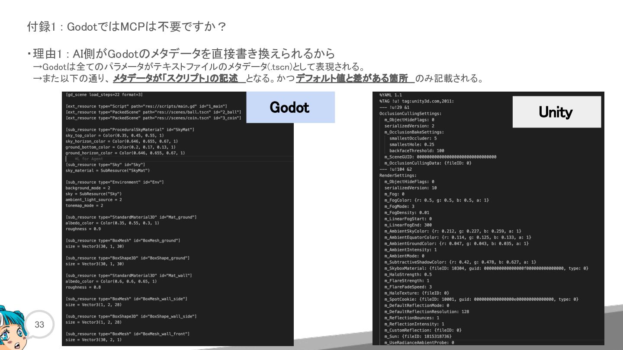Click the StandardMaterial3D line with id "Mat_wall"
Viewport: 623px width, 350px height.
pos(129,276)
